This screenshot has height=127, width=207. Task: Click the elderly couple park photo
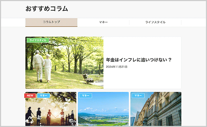[64, 63]
